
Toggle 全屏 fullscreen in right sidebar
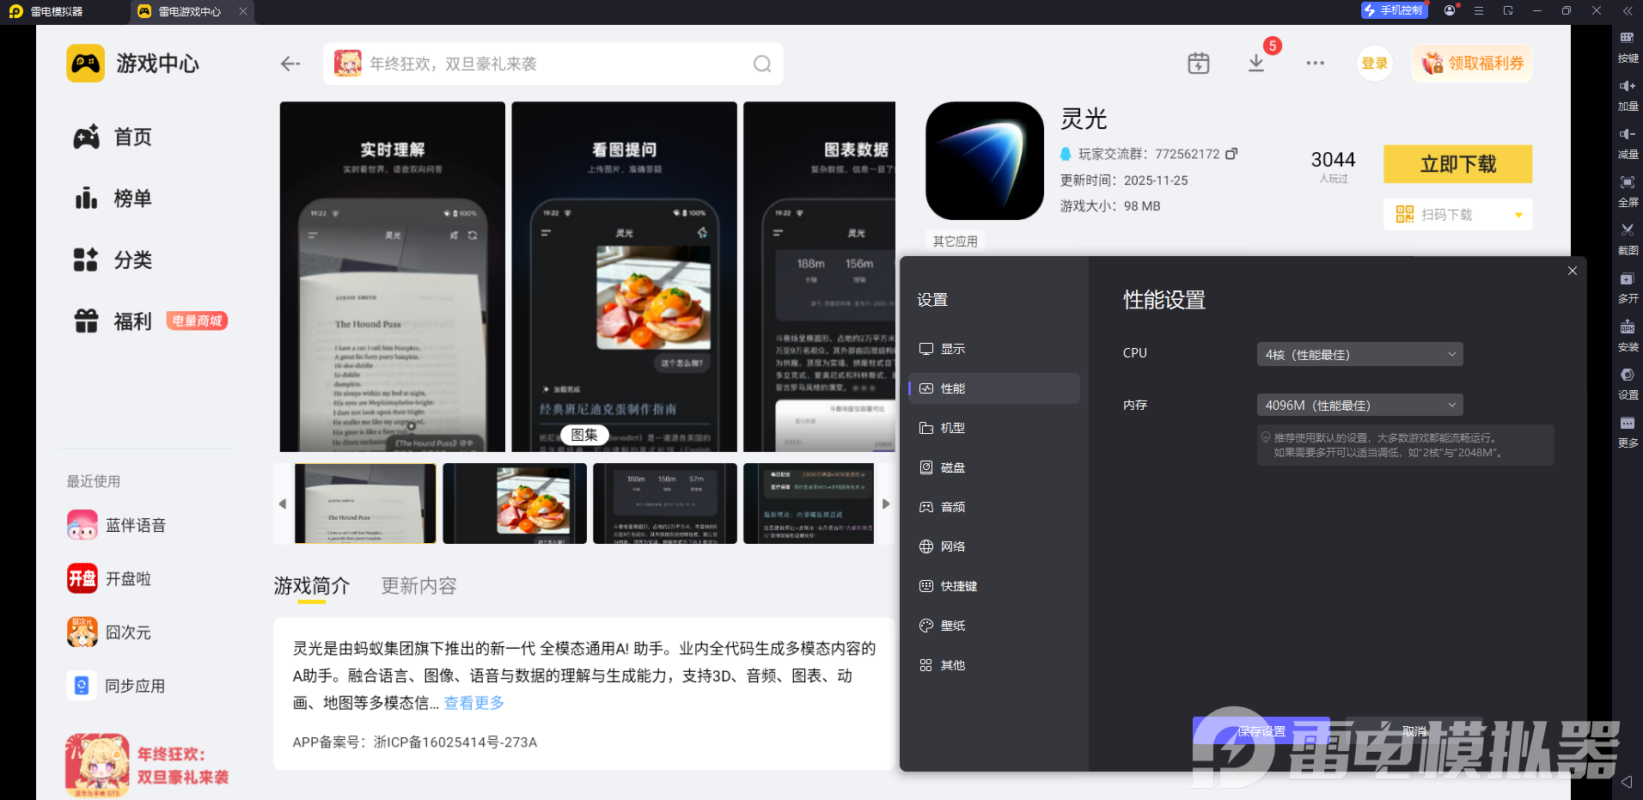1628,191
